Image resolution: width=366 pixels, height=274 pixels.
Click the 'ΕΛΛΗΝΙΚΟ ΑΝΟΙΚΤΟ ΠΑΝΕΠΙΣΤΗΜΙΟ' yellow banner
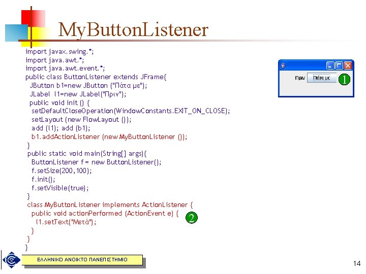[82, 260]
